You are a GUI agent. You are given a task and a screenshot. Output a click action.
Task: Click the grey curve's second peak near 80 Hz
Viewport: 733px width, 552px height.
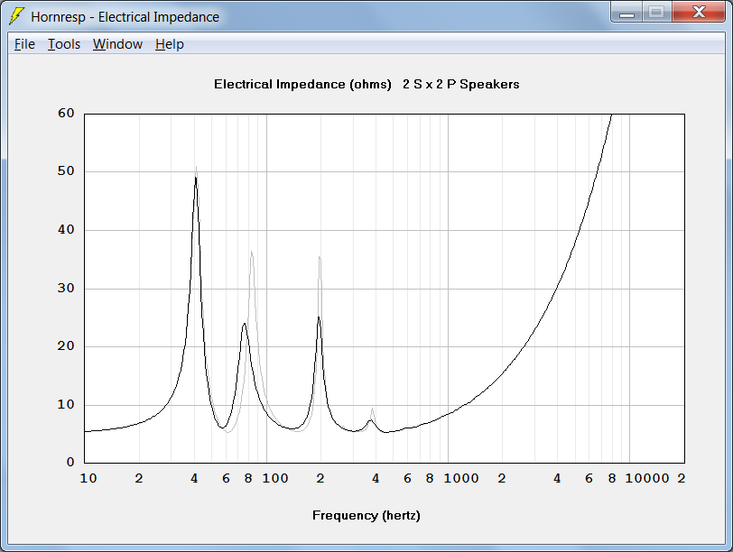pos(252,253)
